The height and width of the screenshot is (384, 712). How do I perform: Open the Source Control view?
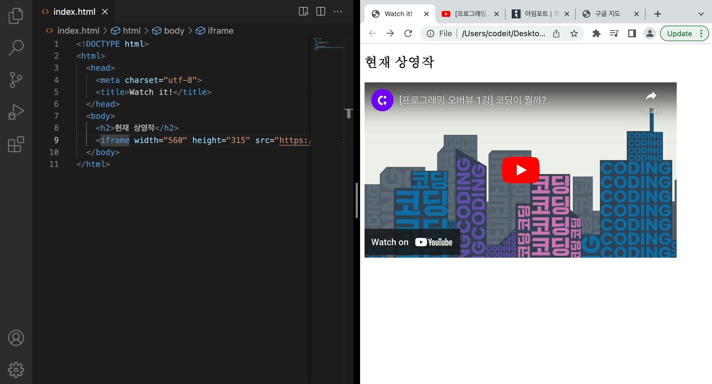[x=16, y=80]
